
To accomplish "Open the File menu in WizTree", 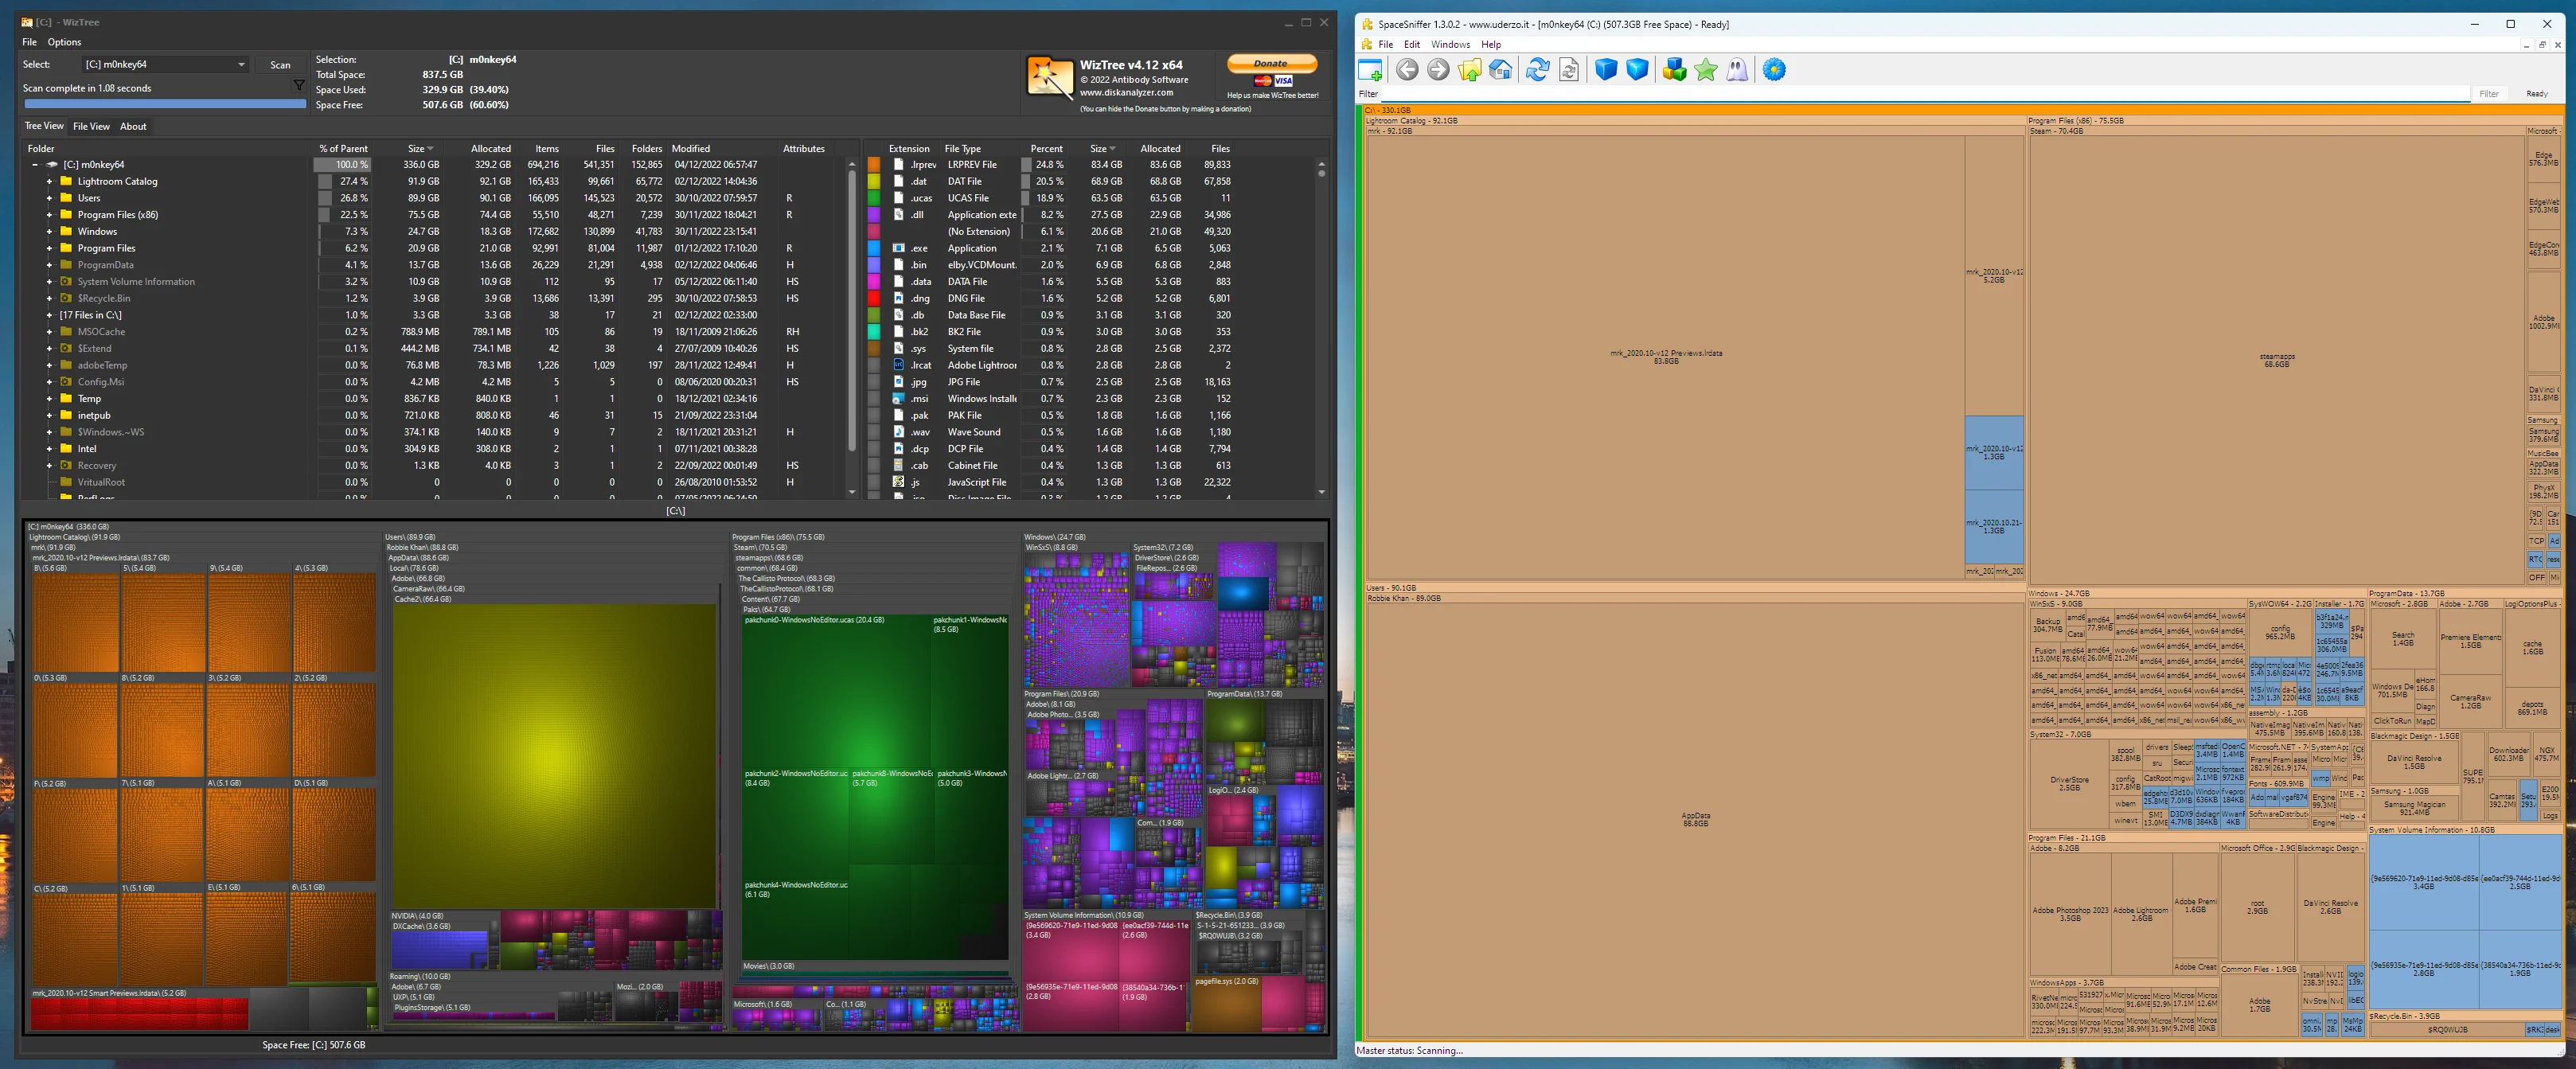I will [x=29, y=42].
